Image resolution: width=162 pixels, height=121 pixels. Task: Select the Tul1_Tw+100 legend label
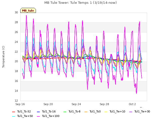(51, 116)
